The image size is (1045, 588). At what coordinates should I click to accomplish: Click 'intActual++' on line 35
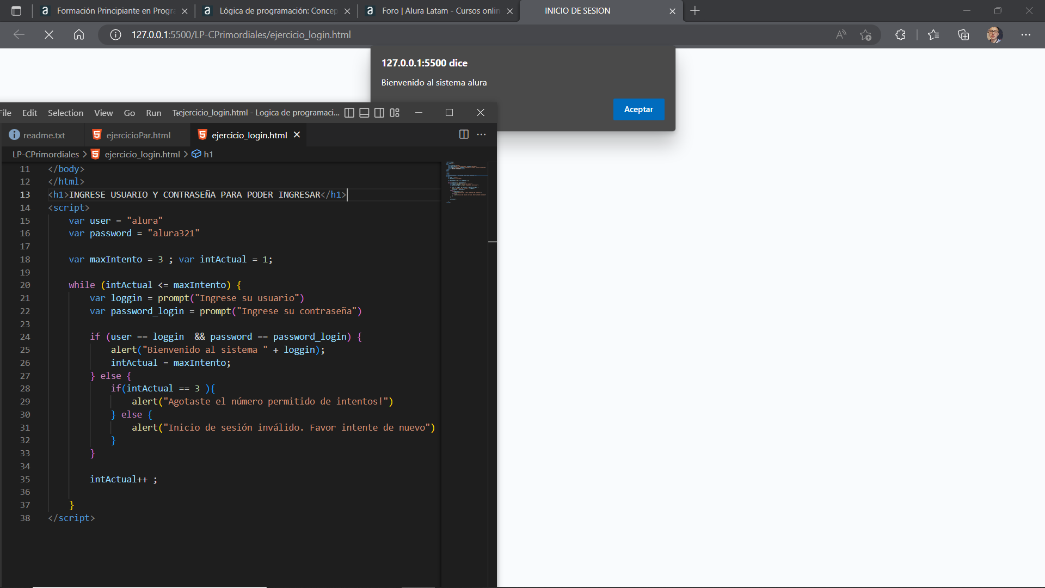tap(119, 480)
